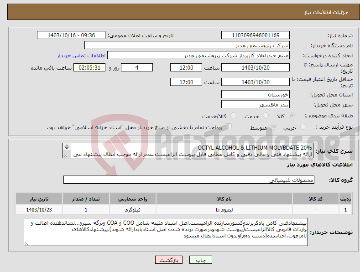This screenshot has width=360, height=272.
Task: Click the کیلوگرم unit cell
Action: pyautogui.click(x=132, y=210)
